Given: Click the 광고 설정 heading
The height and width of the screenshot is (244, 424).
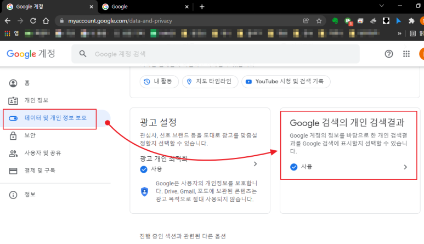Looking at the screenshot, I should [158, 122].
